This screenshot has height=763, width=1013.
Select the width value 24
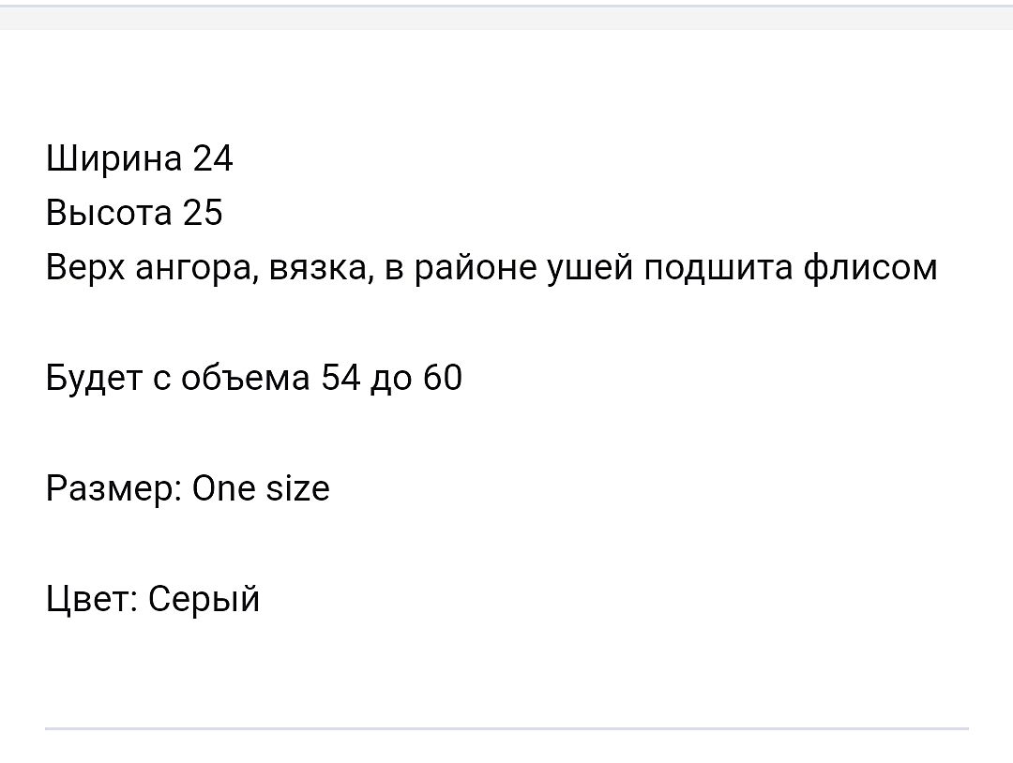click(x=212, y=159)
